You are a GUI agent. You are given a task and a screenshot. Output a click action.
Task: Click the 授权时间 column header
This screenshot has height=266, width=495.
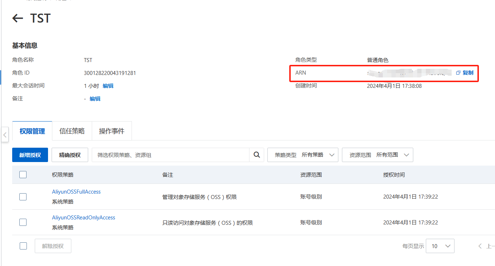(x=394, y=175)
